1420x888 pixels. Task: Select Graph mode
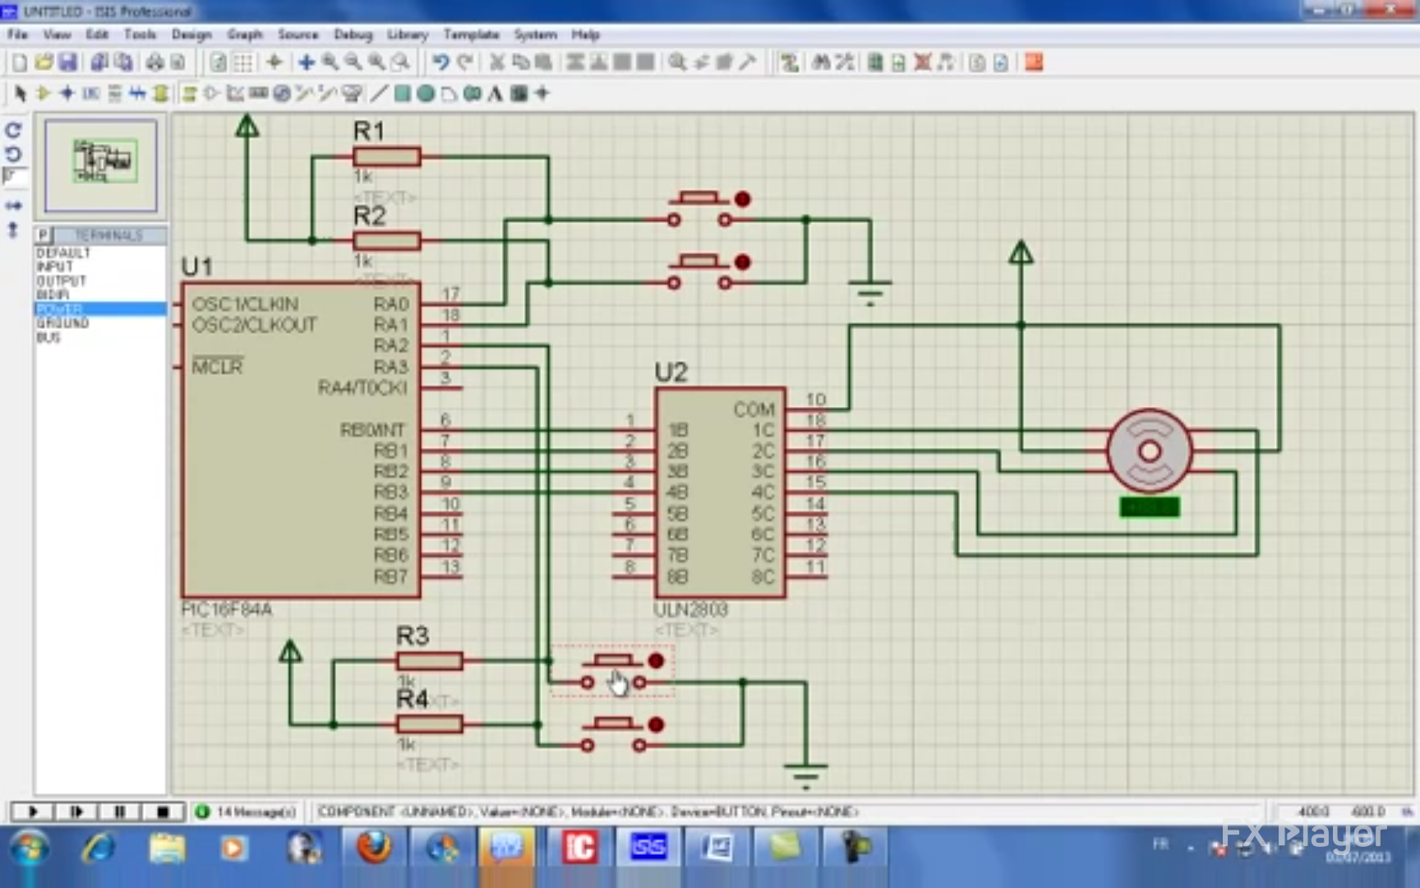pos(235,94)
